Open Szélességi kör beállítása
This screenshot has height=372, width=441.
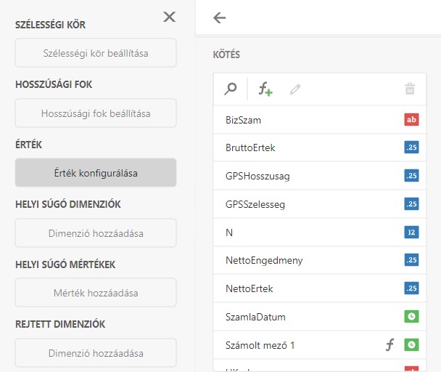point(95,53)
